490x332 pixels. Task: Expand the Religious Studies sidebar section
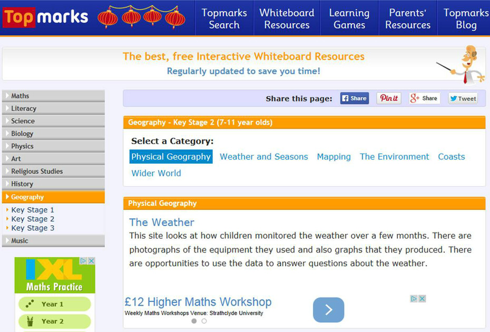(53, 172)
